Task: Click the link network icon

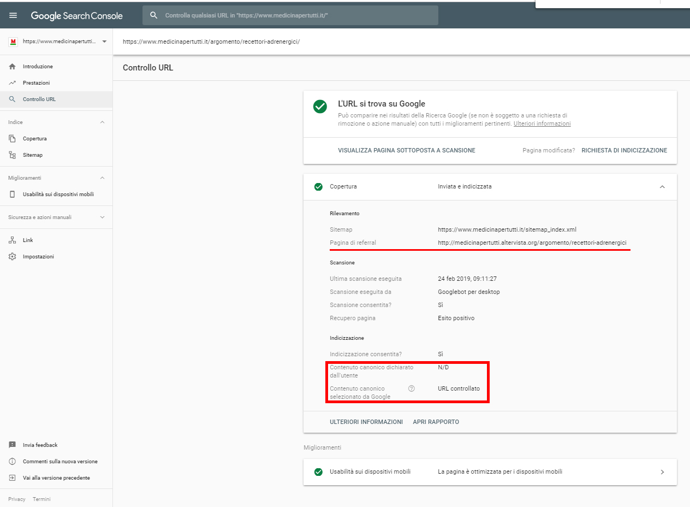Action: click(13, 240)
